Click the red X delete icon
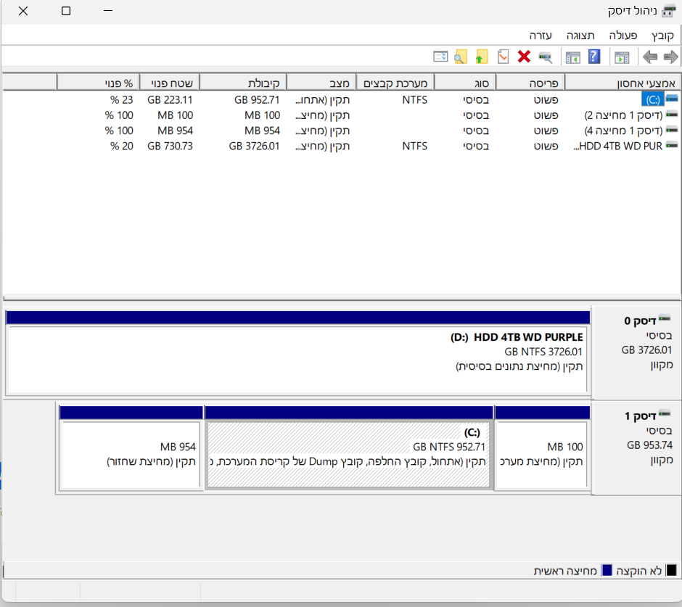682x607 pixels. [524, 57]
